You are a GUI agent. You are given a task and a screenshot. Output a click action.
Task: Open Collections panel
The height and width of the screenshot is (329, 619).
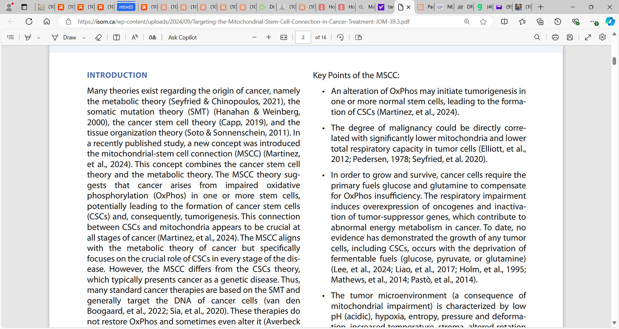540,22
